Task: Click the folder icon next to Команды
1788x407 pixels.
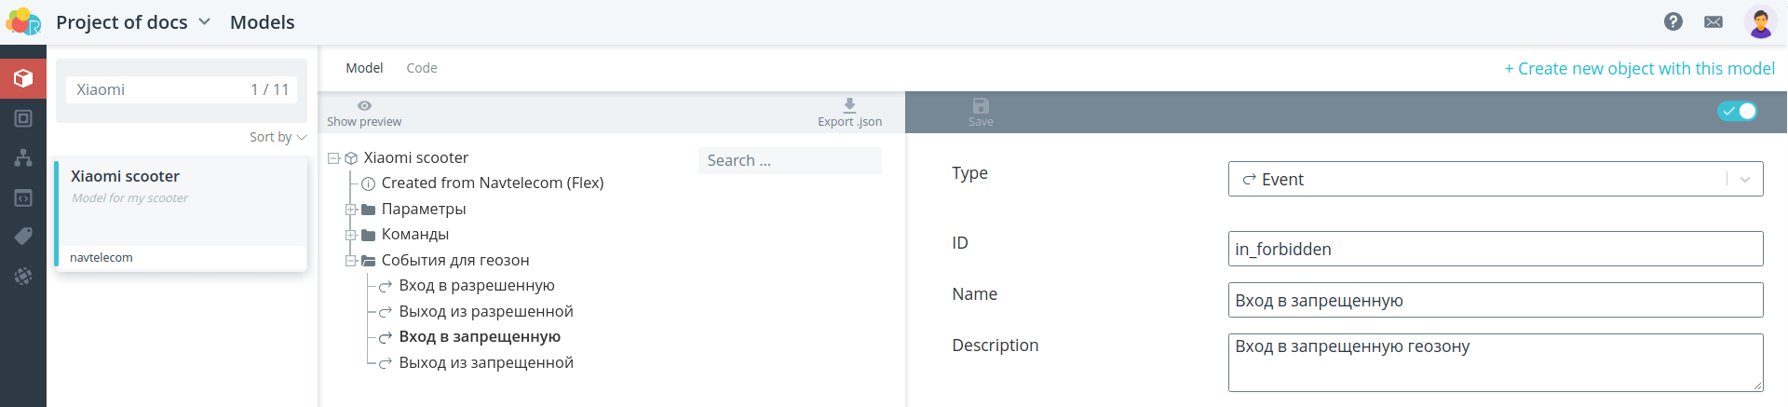Action: click(369, 235)
